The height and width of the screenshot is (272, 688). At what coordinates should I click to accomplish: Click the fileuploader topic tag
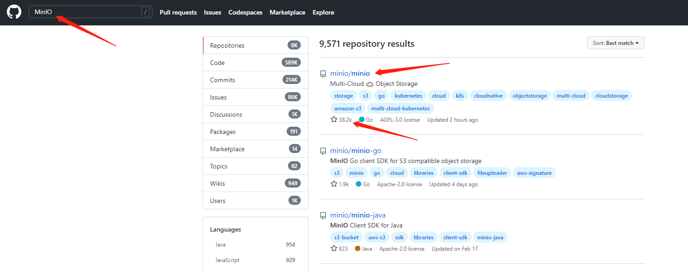click(492, 173)
